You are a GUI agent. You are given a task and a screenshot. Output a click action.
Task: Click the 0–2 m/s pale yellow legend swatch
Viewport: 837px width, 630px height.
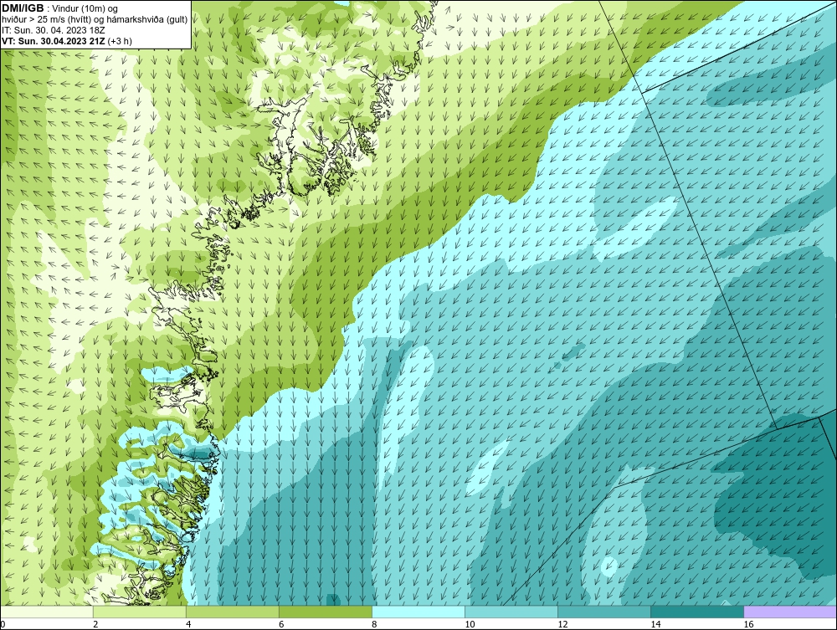[47, 612]
